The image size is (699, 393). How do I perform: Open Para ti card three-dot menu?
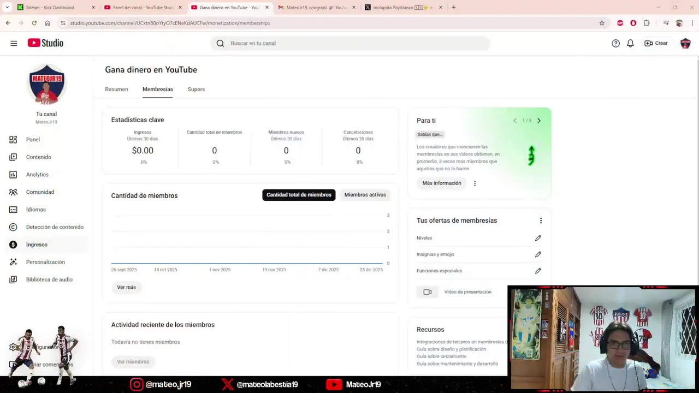click(475, 183)
